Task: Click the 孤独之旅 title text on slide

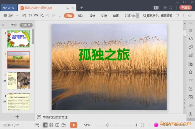Action: pos(104,54)
